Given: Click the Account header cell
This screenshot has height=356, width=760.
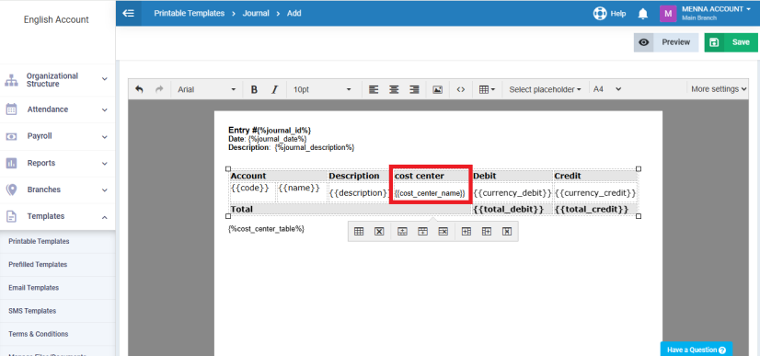Looking at the screenshot, I should tap(279, 176).
